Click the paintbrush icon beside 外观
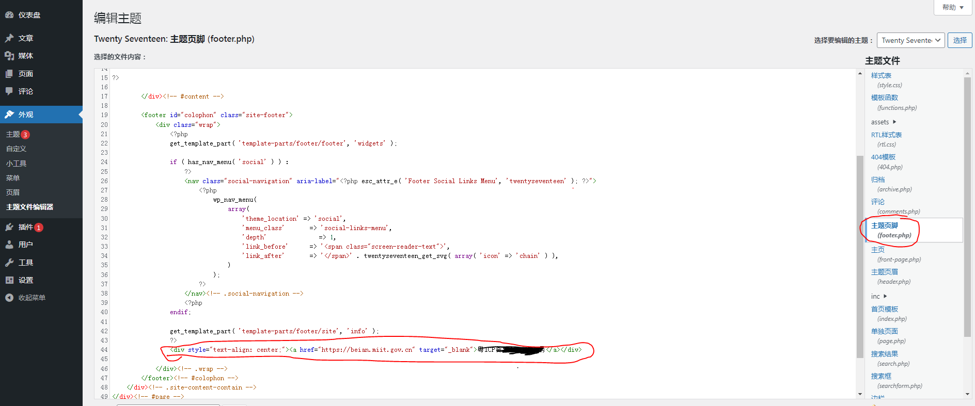The width and height of the screenshot is (975, 406). tap(9, 115)
